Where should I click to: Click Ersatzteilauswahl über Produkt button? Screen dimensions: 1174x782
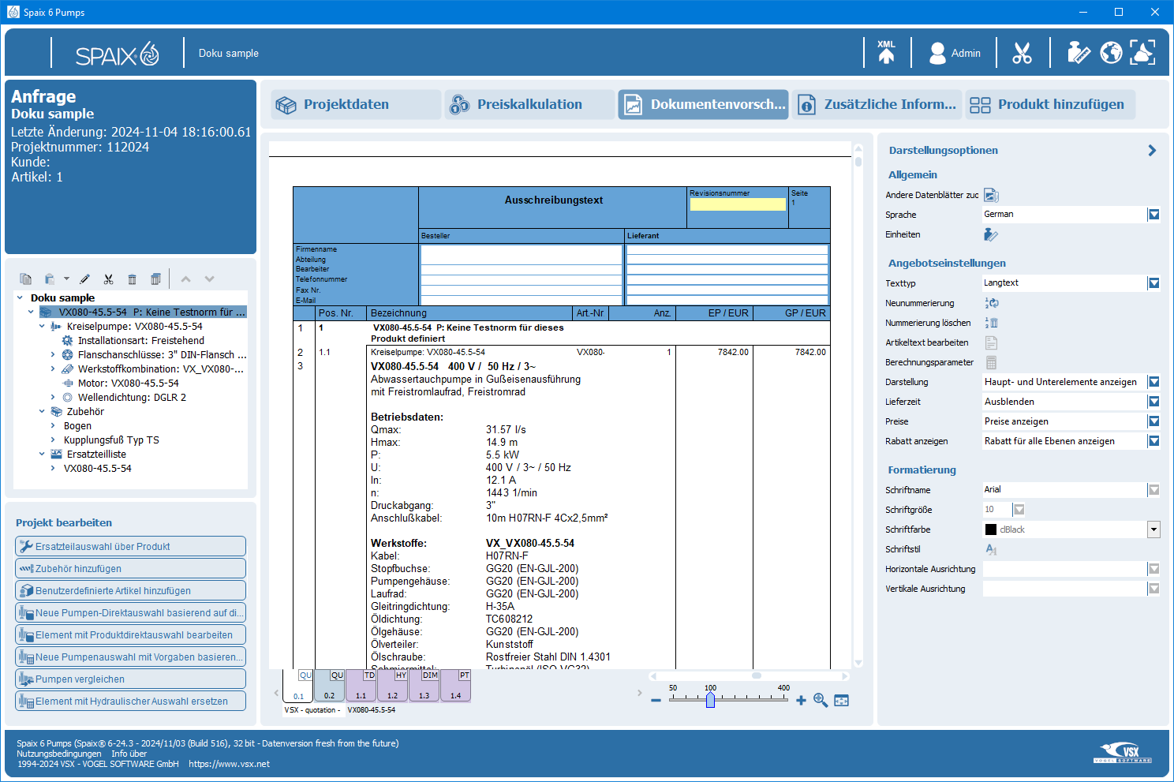click(130, 546)
